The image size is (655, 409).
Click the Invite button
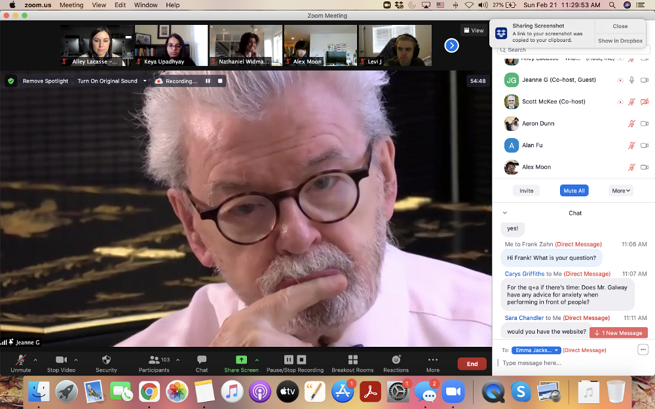(x=527, y=190)
